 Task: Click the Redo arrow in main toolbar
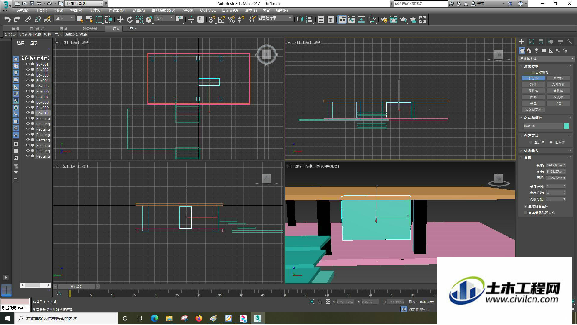pos(17,20)
